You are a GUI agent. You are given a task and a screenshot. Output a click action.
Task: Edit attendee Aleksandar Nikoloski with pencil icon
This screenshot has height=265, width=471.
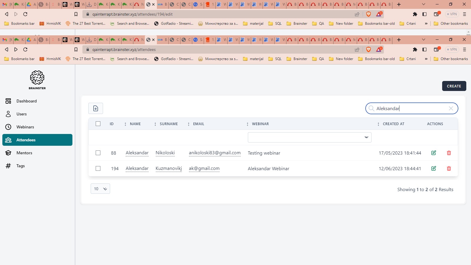434,153
